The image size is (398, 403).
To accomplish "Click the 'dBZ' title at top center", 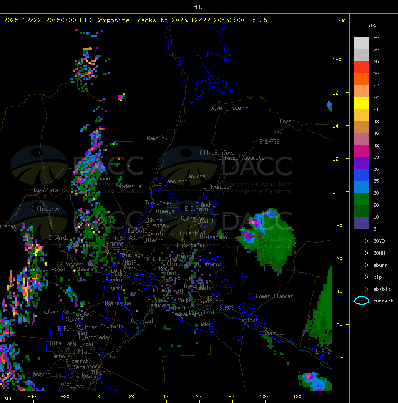I will [x=199, y=7].
